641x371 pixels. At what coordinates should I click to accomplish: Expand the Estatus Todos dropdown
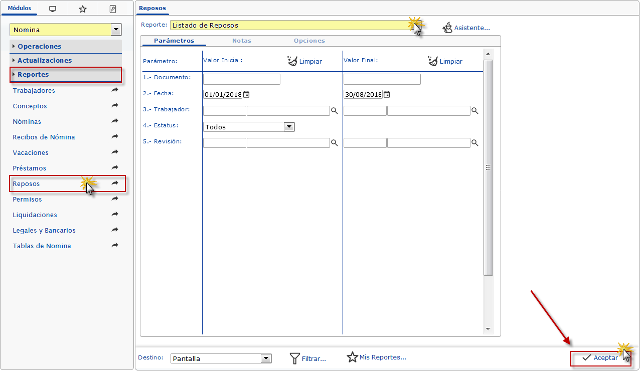[x=289, y=127]
